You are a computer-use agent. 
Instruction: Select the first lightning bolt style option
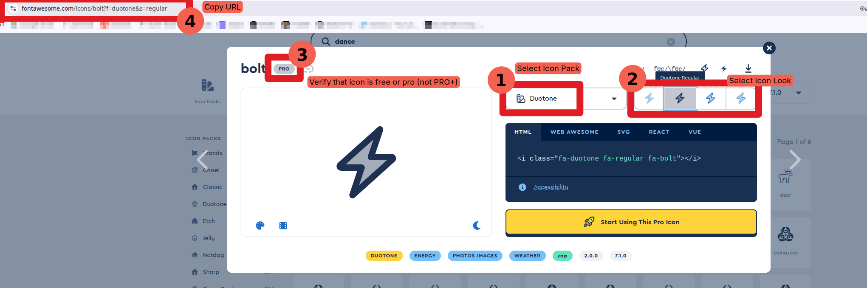point(649,99)
